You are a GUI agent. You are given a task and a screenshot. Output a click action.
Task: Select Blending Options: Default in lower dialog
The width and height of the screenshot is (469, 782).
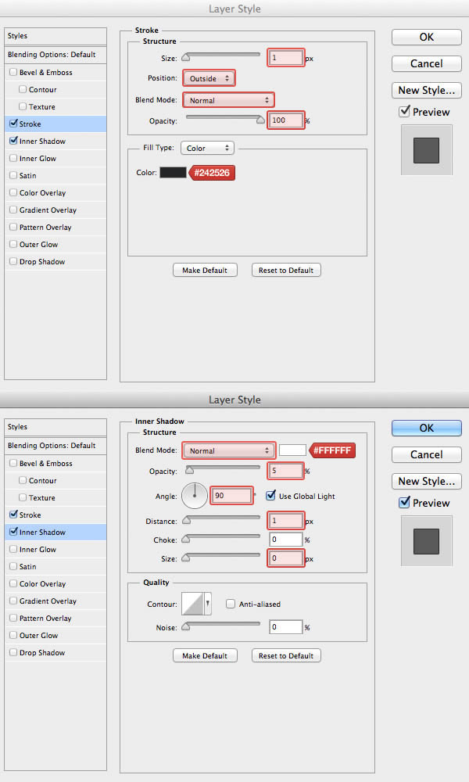55,446
